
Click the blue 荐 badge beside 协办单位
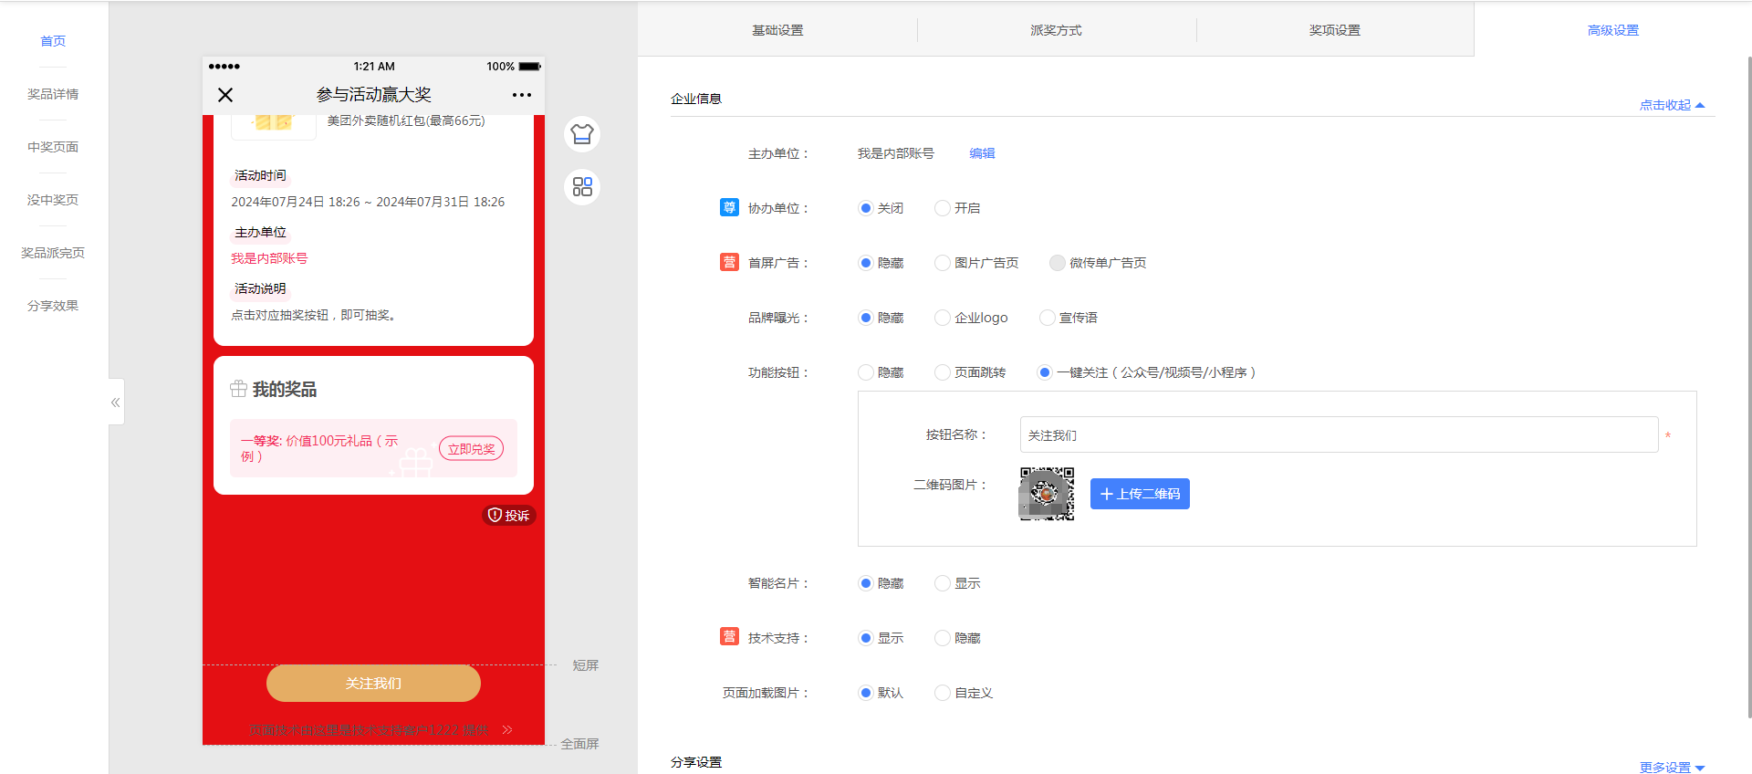tap(729, 207)
